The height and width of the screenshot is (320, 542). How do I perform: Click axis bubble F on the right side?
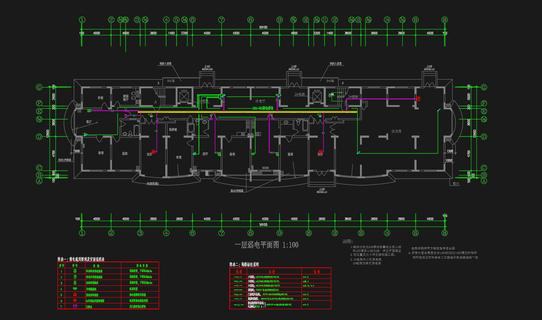tap(484, 103)
